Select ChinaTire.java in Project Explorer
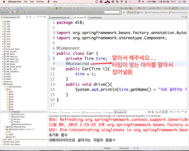The width and height of the screenshot is (189, 151). tap(19, 114)
